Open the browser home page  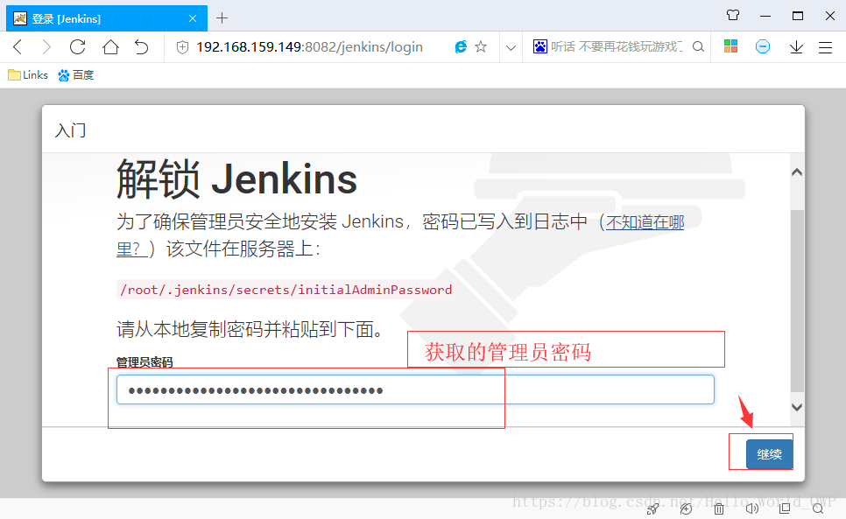point(110,47)
